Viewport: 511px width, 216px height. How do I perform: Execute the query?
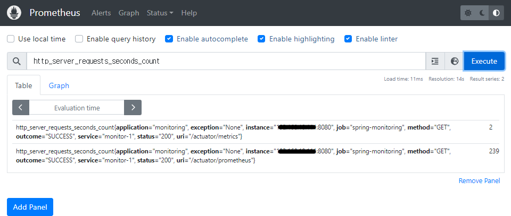484,61
